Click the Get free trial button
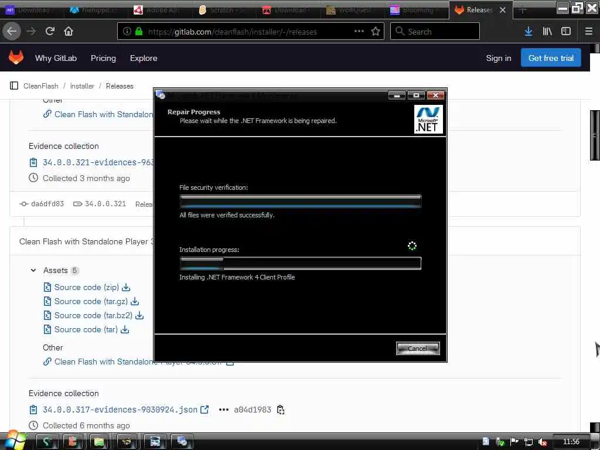The width and height of the screenshot is (600, 450). point(551,58)
